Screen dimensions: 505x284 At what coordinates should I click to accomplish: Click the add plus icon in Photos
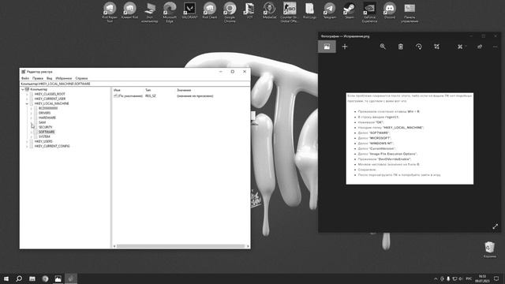point(345,47)
